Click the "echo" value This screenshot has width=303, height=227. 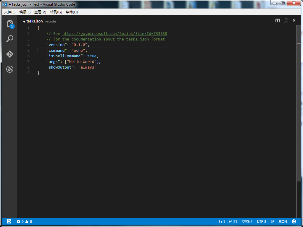pyautogui.click(x=78, y=50)
